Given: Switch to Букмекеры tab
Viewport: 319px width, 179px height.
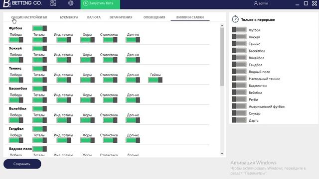Looking at the screenshot, I should (69, 17).
